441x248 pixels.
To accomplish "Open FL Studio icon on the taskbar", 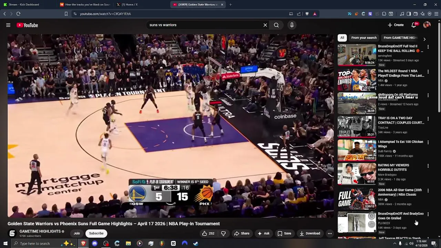I will coord(162,244).
